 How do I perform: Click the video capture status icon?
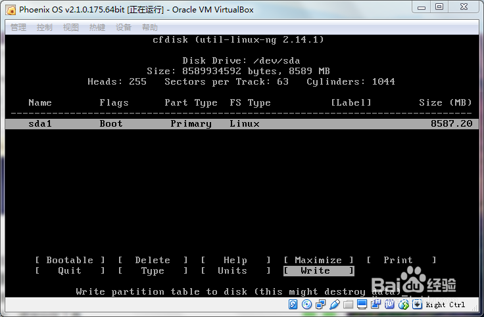(375, 305)
